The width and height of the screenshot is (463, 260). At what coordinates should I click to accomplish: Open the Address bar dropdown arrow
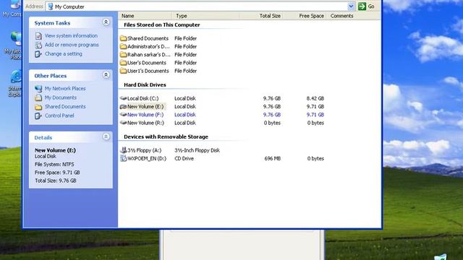[x=351, y=6]
